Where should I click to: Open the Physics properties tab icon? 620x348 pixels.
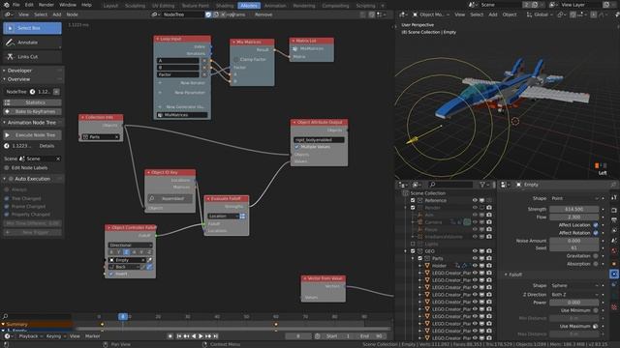click(x=614, y=274)
